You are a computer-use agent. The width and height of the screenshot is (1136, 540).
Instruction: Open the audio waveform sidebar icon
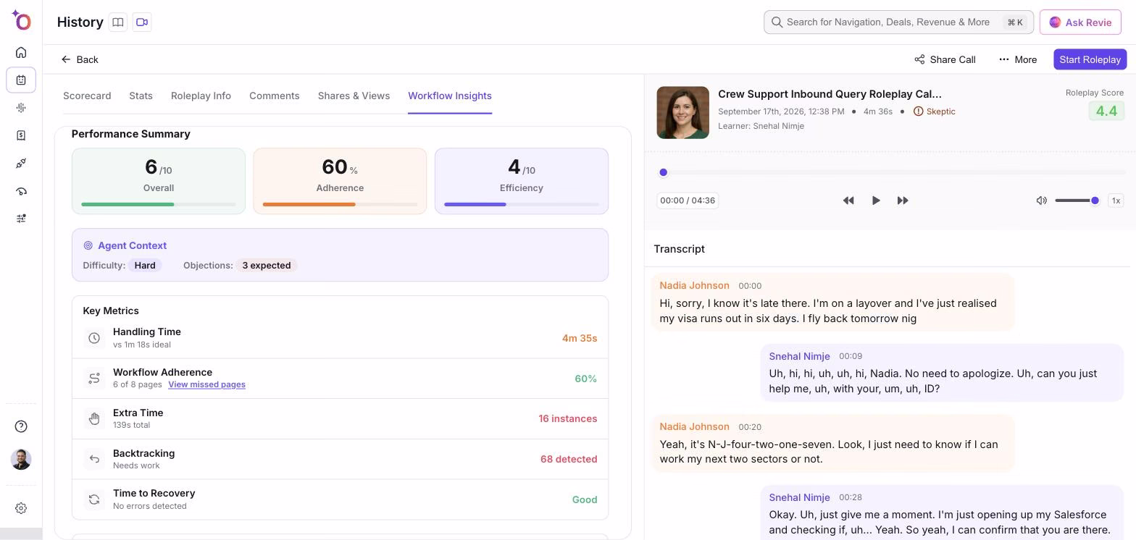pos(21,108)
